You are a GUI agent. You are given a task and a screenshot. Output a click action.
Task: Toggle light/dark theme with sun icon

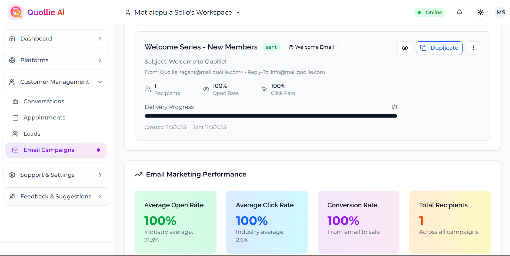[x=480, y=12]
